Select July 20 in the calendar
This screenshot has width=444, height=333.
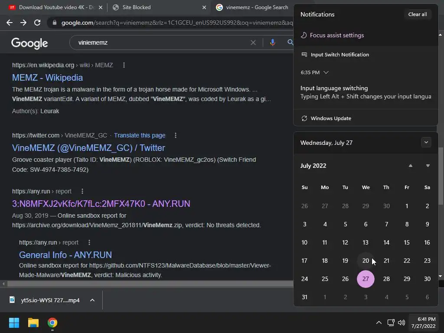click(x=366, y=261)
